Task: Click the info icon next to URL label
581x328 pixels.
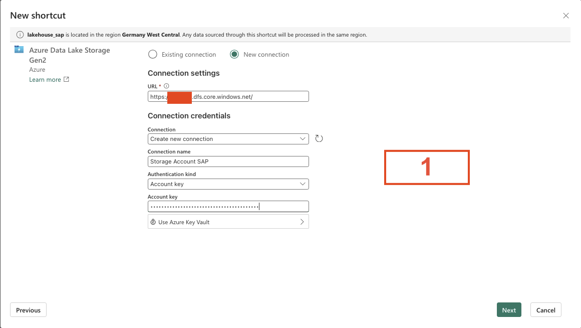Action: click(167, 86)
